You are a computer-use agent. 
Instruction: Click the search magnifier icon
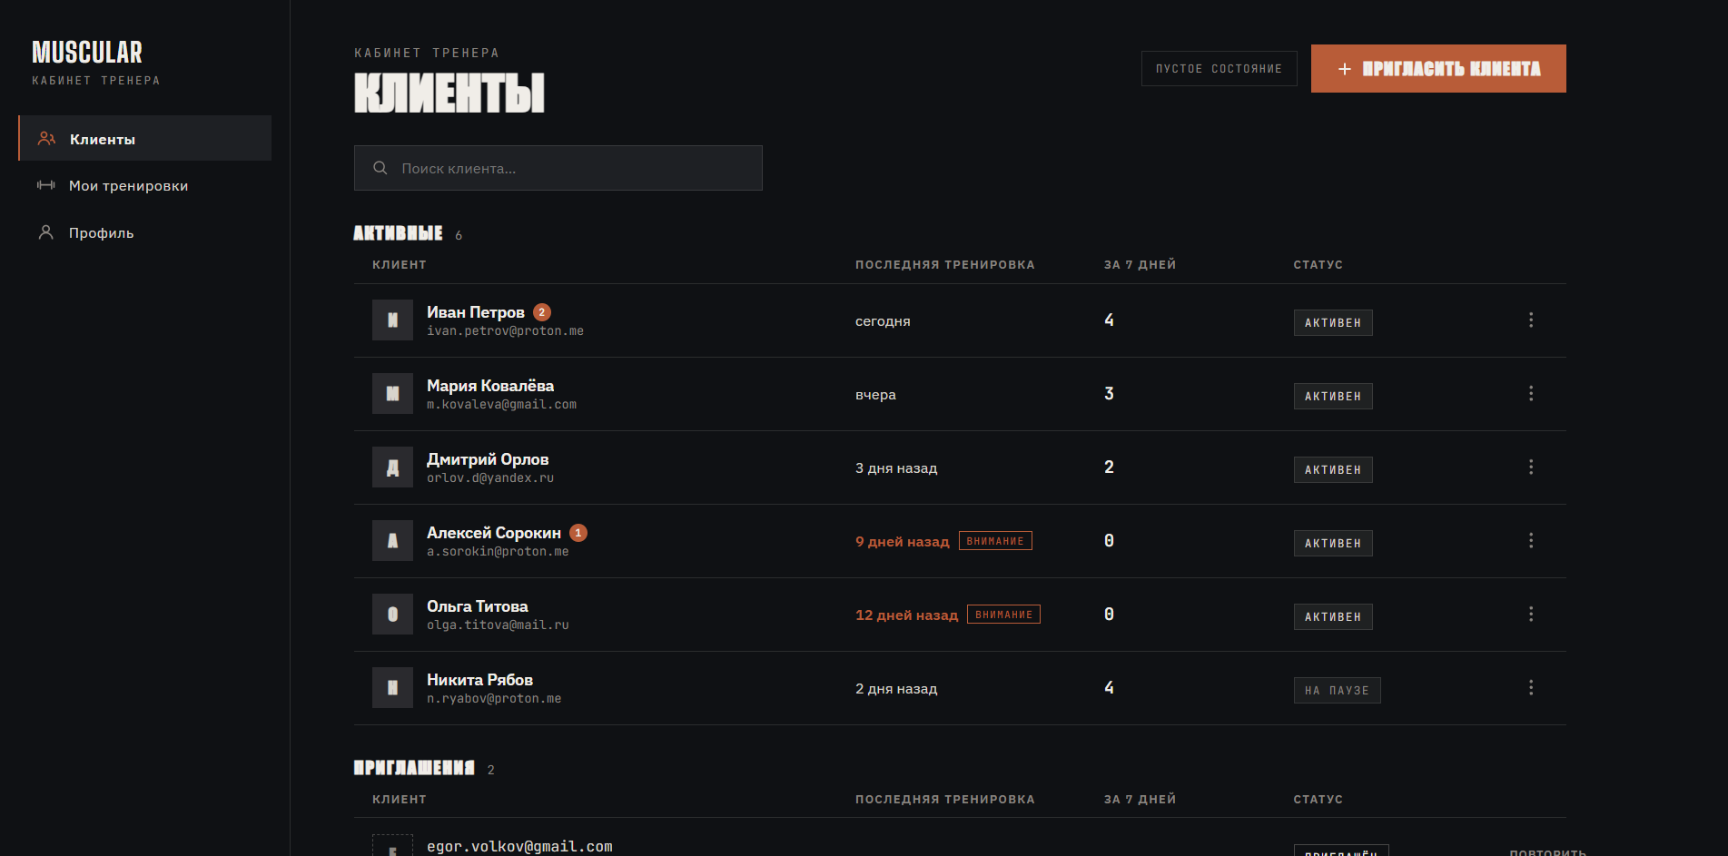pos(380,168)
